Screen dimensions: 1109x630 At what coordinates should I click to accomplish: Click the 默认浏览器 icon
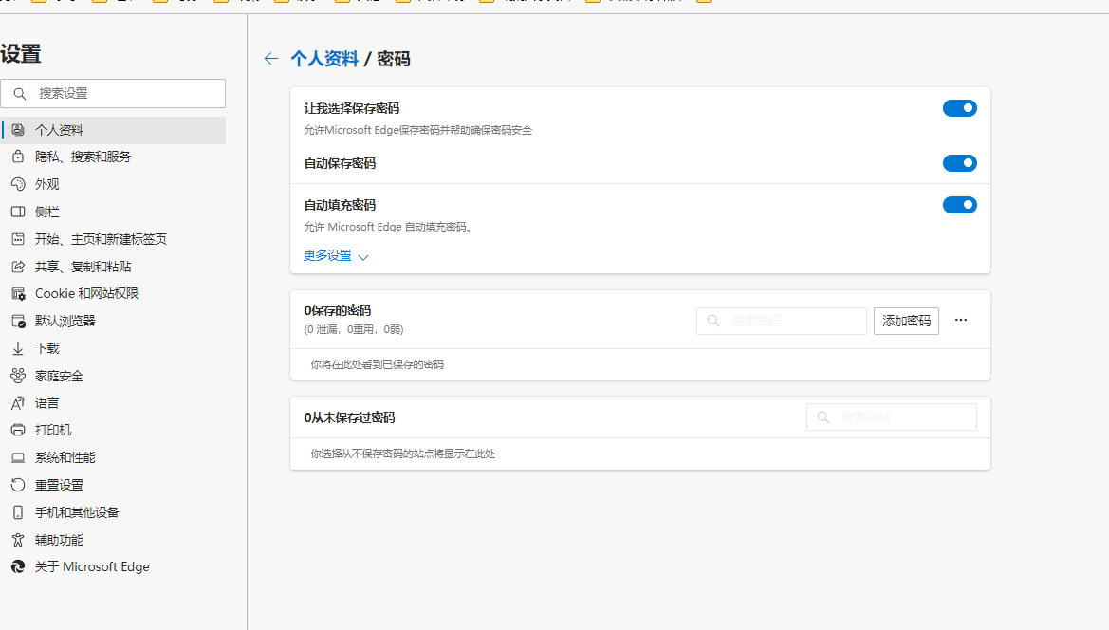tap(18, 321)
